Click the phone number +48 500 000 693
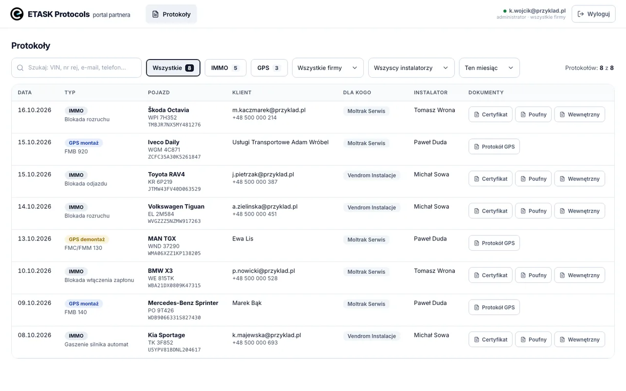 tap(255, 343)
